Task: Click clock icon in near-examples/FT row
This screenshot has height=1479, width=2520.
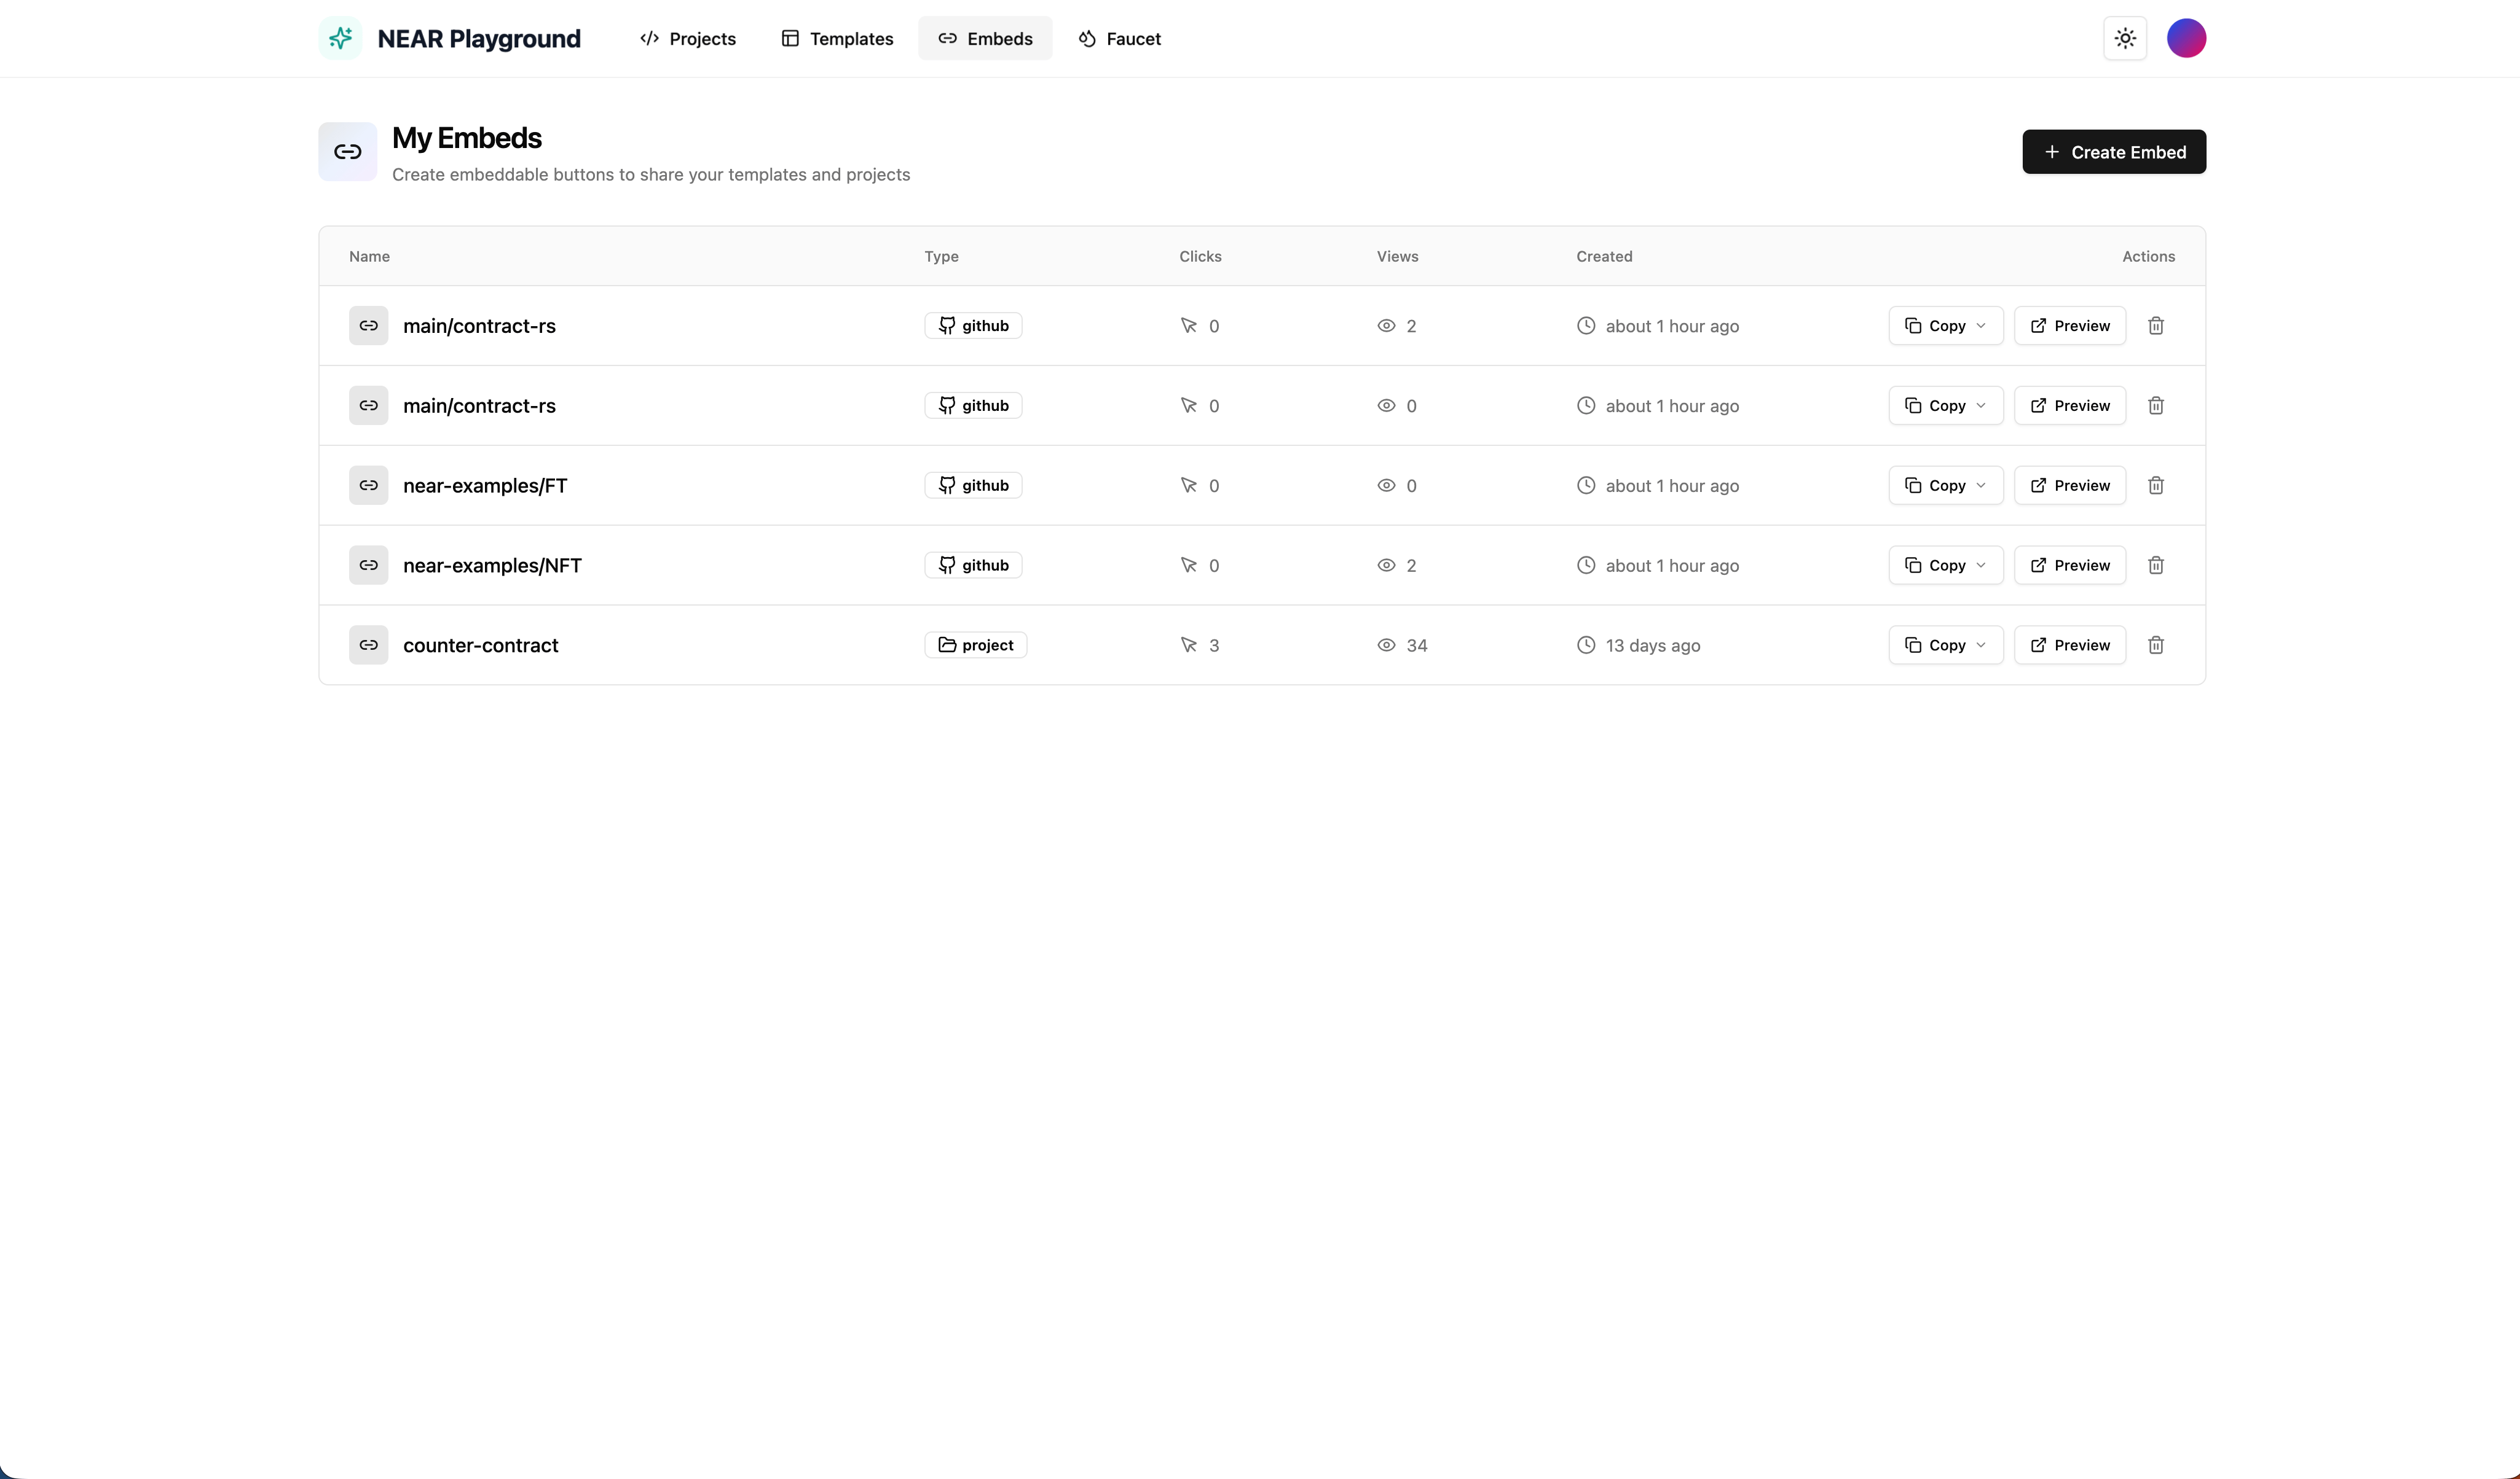Action: [x=1586, y=486]
